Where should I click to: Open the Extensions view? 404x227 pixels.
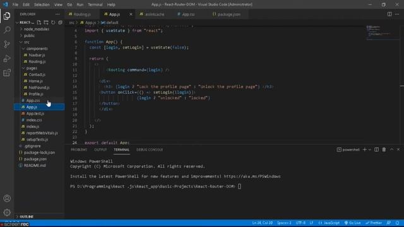coord(7,73)
